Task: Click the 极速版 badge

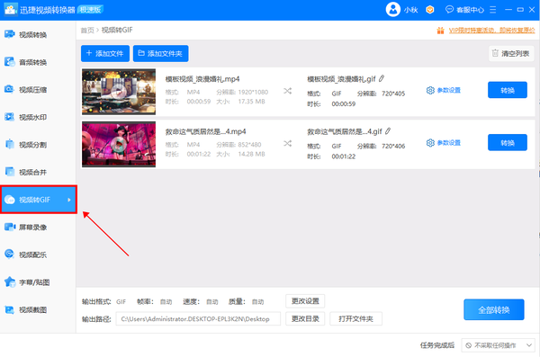Action: 91,10
